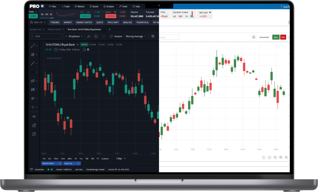Close the Sample Text tab
This screenshot has width=318, height=192.
pos(44,29)
